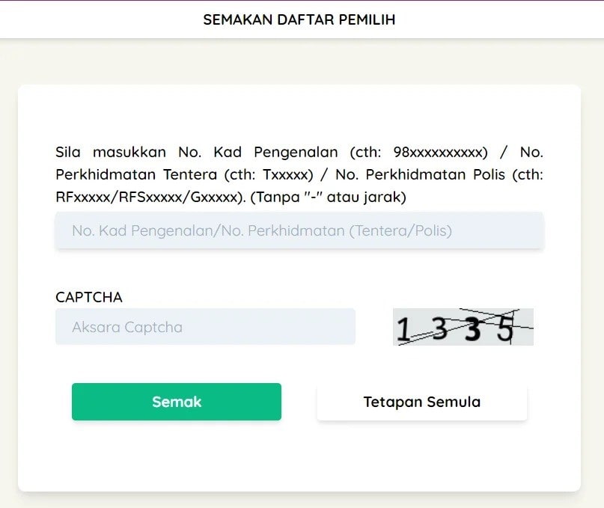The width and height of the screenshot is (604, 508).
Task: Click the captcha image showing 1335
Action: [x=463, y=327]
